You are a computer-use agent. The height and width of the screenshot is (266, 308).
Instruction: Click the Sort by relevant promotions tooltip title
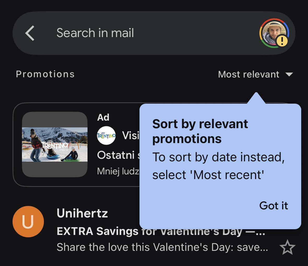tap(200, 131)
